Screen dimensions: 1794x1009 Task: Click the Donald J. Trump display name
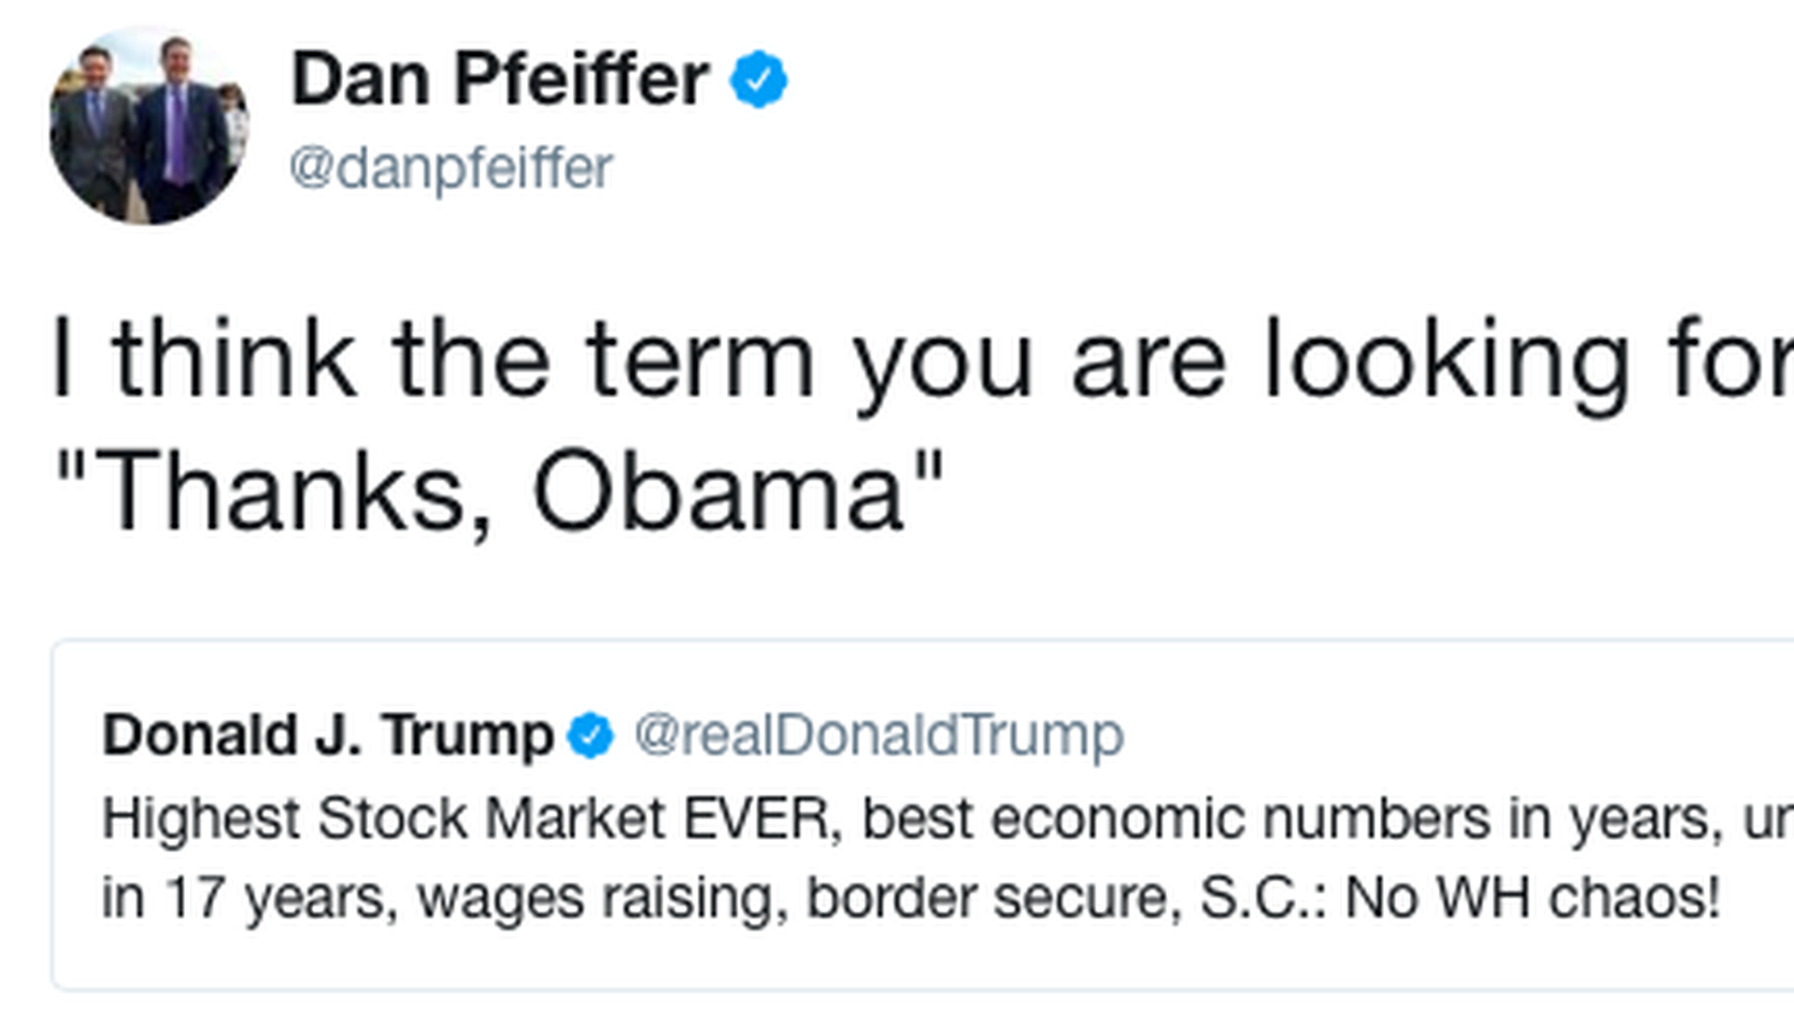pyautogui.click(x=328, y=735)
